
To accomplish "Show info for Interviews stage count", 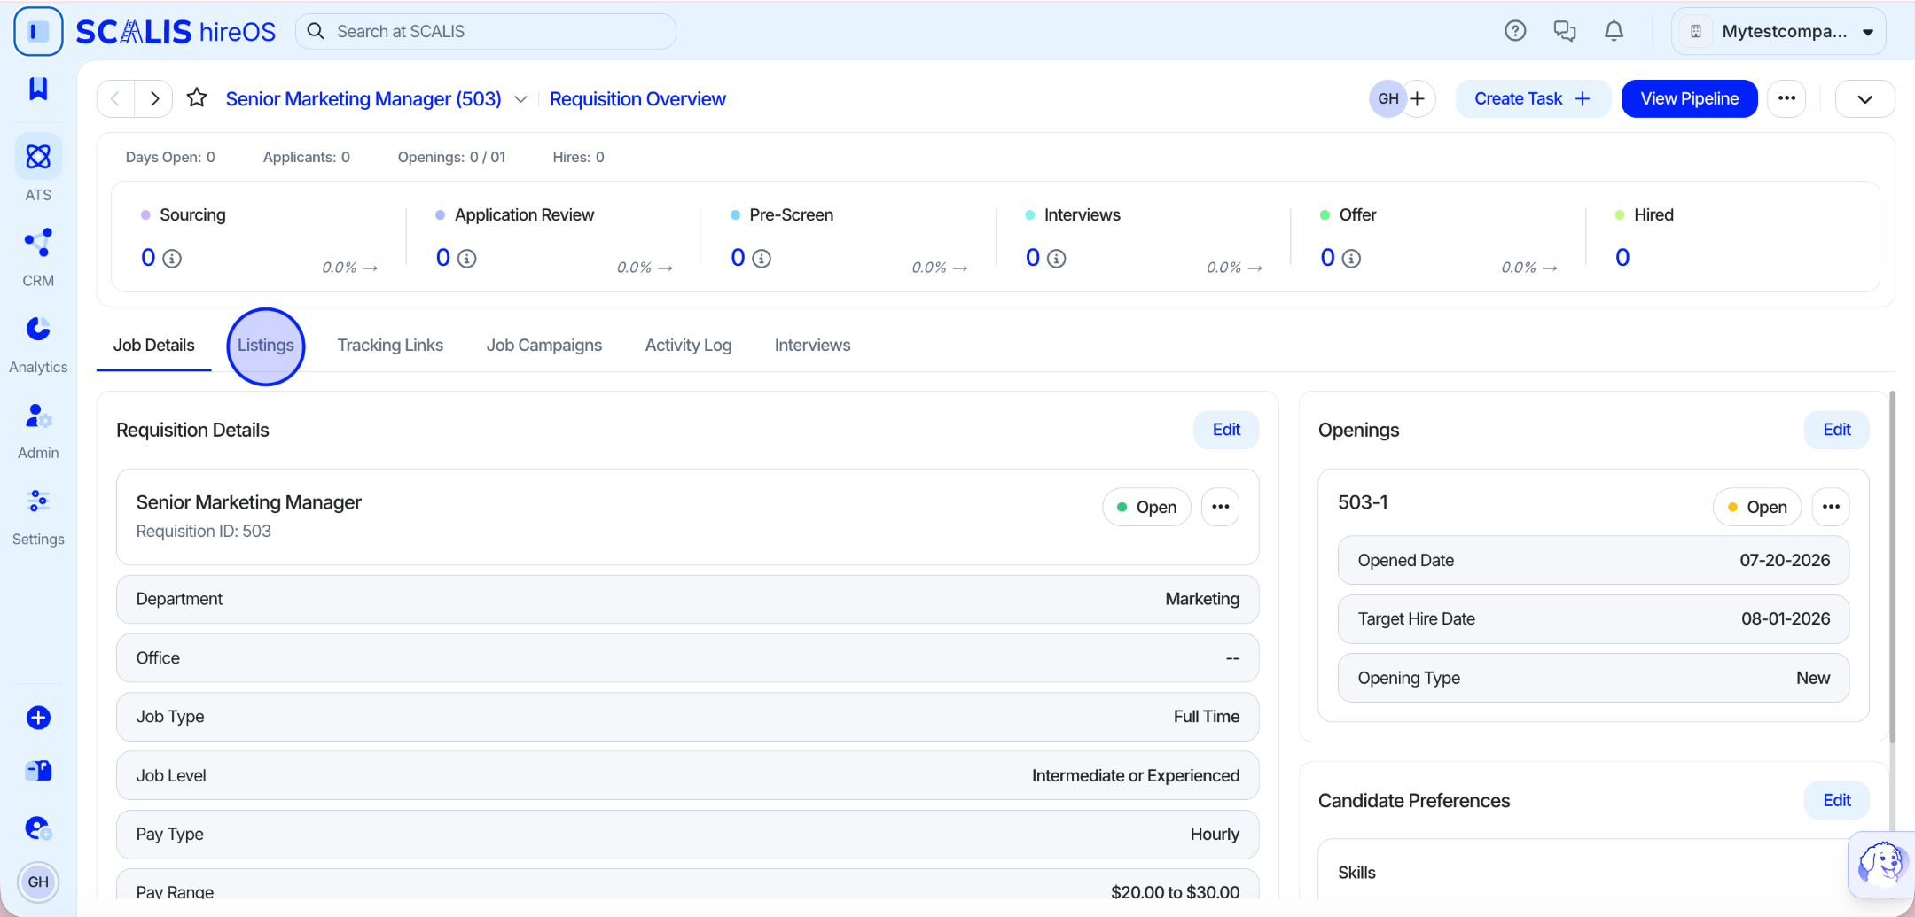I will 1057,259.
